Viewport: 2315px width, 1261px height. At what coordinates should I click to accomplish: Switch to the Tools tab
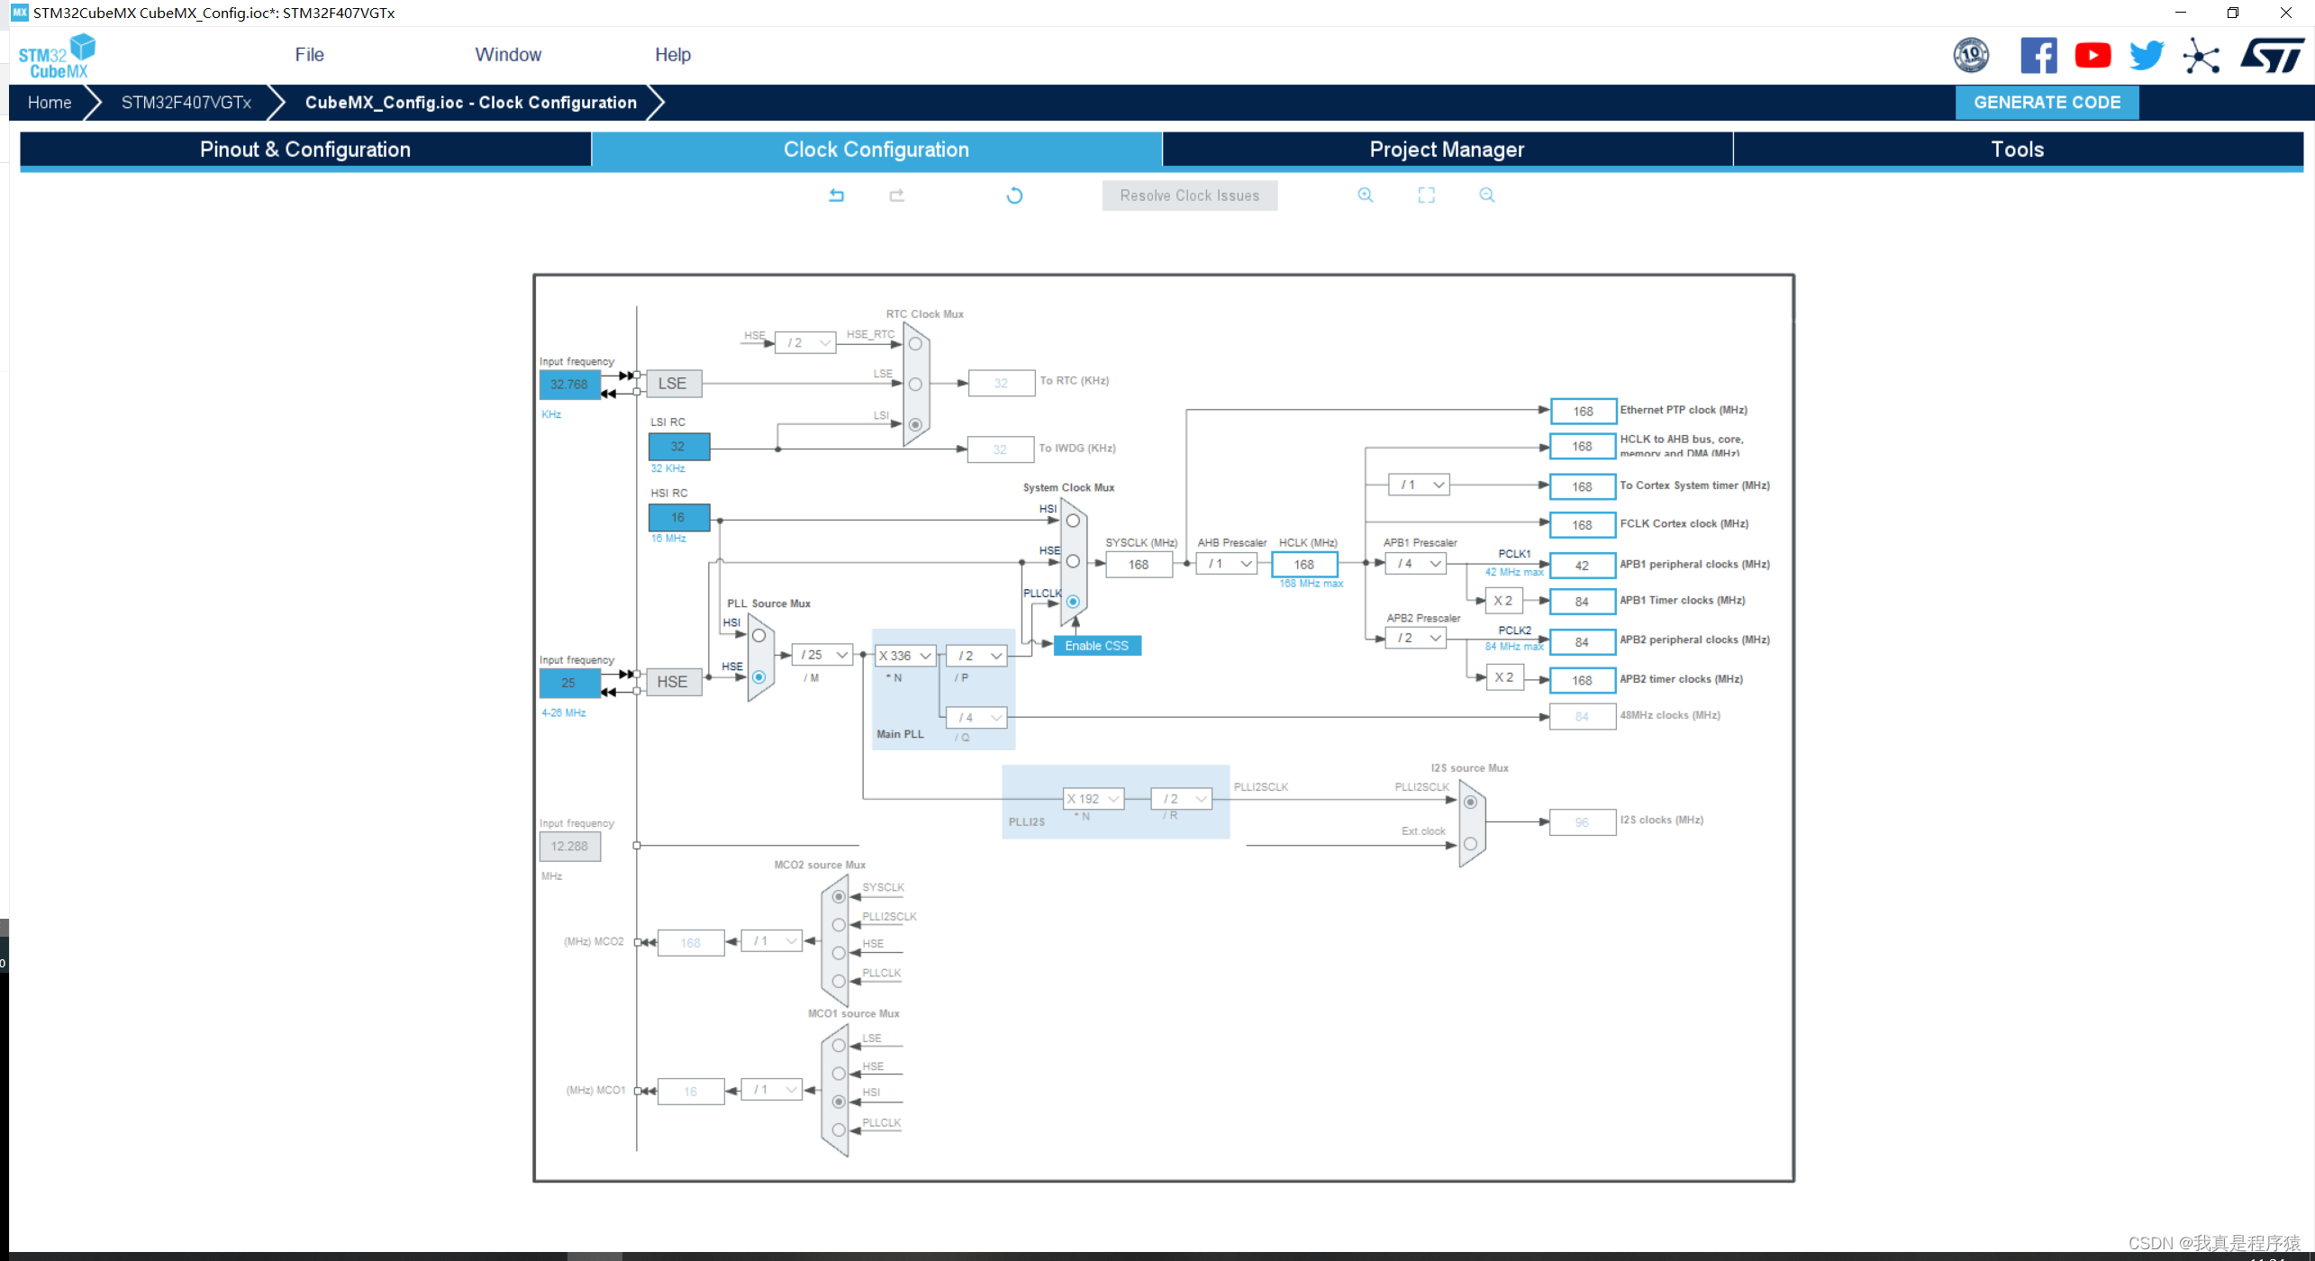coord(2018,150)
